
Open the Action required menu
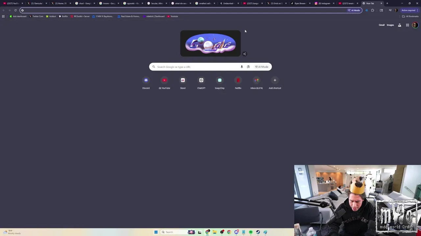click(409, 10)
